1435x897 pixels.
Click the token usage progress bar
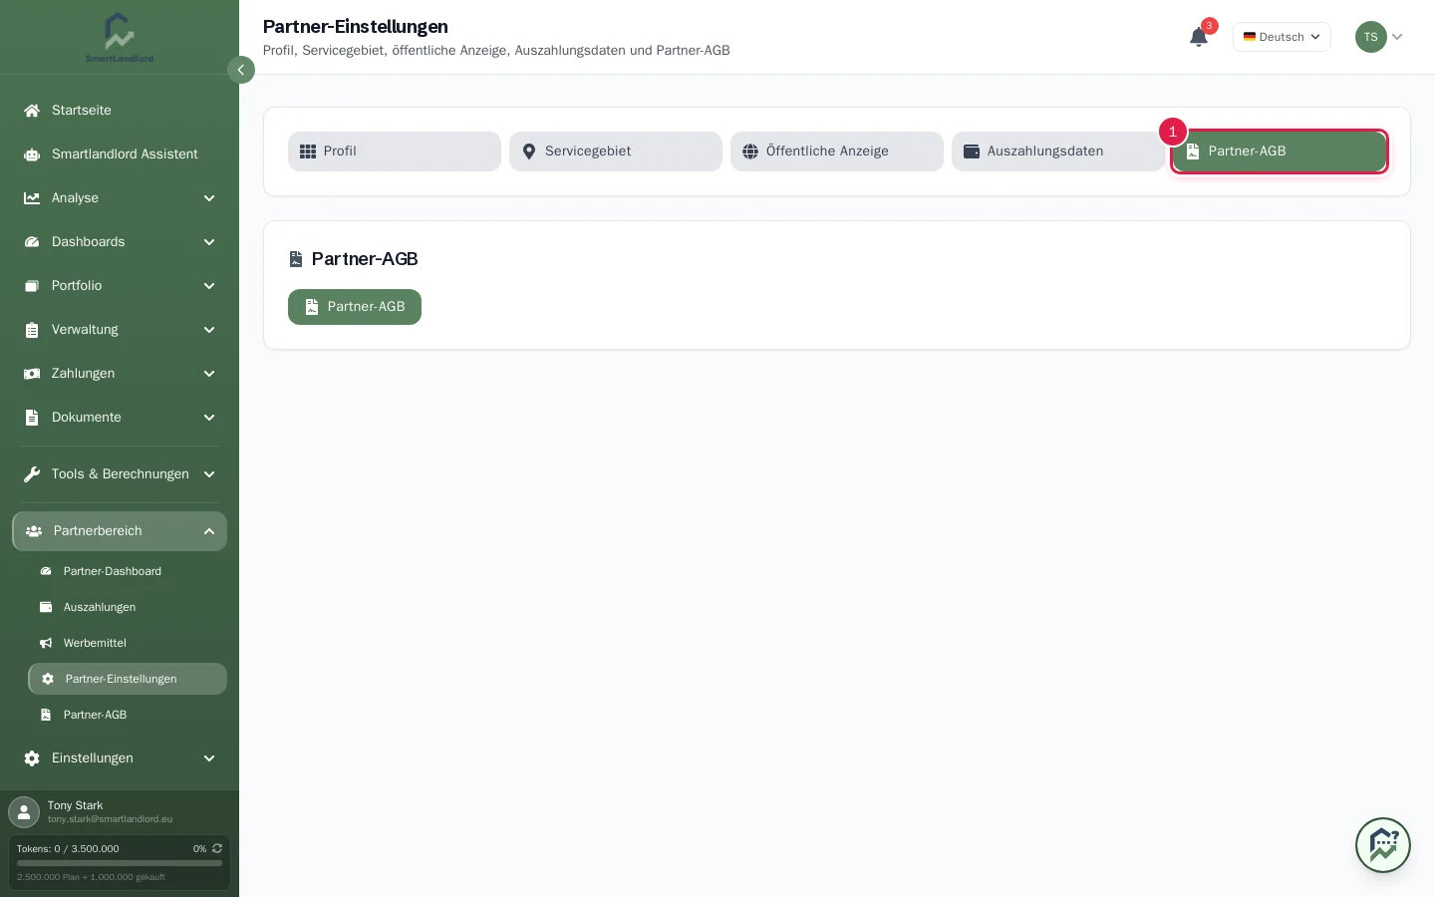click(x=120, y=863)
